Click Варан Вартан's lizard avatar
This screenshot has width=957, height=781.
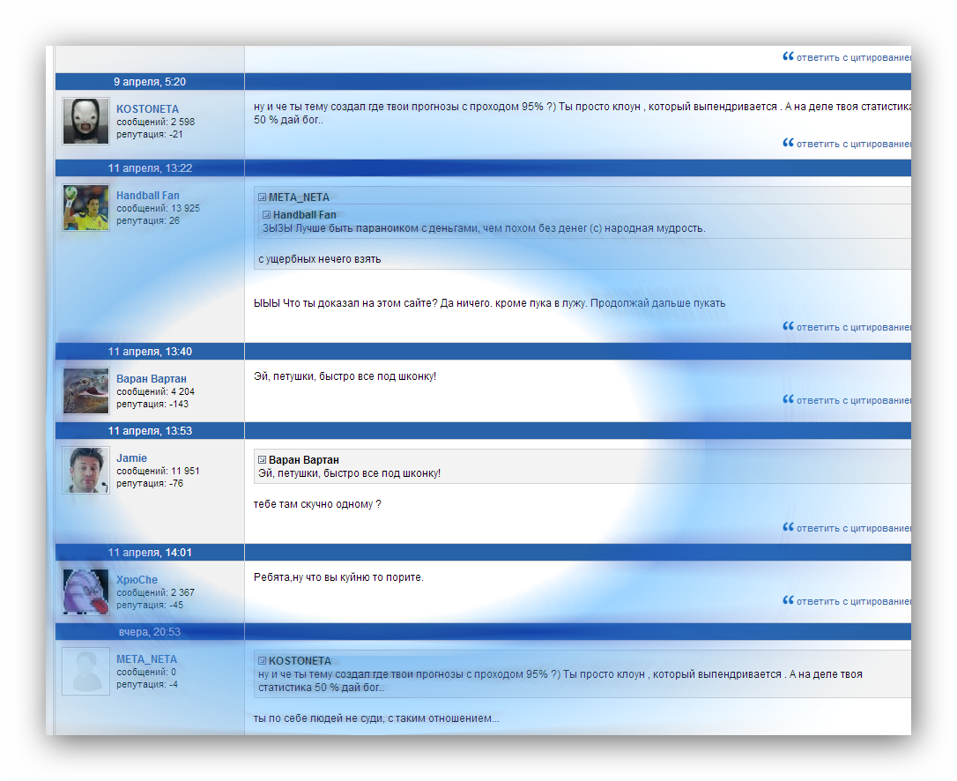pos(86,390)
